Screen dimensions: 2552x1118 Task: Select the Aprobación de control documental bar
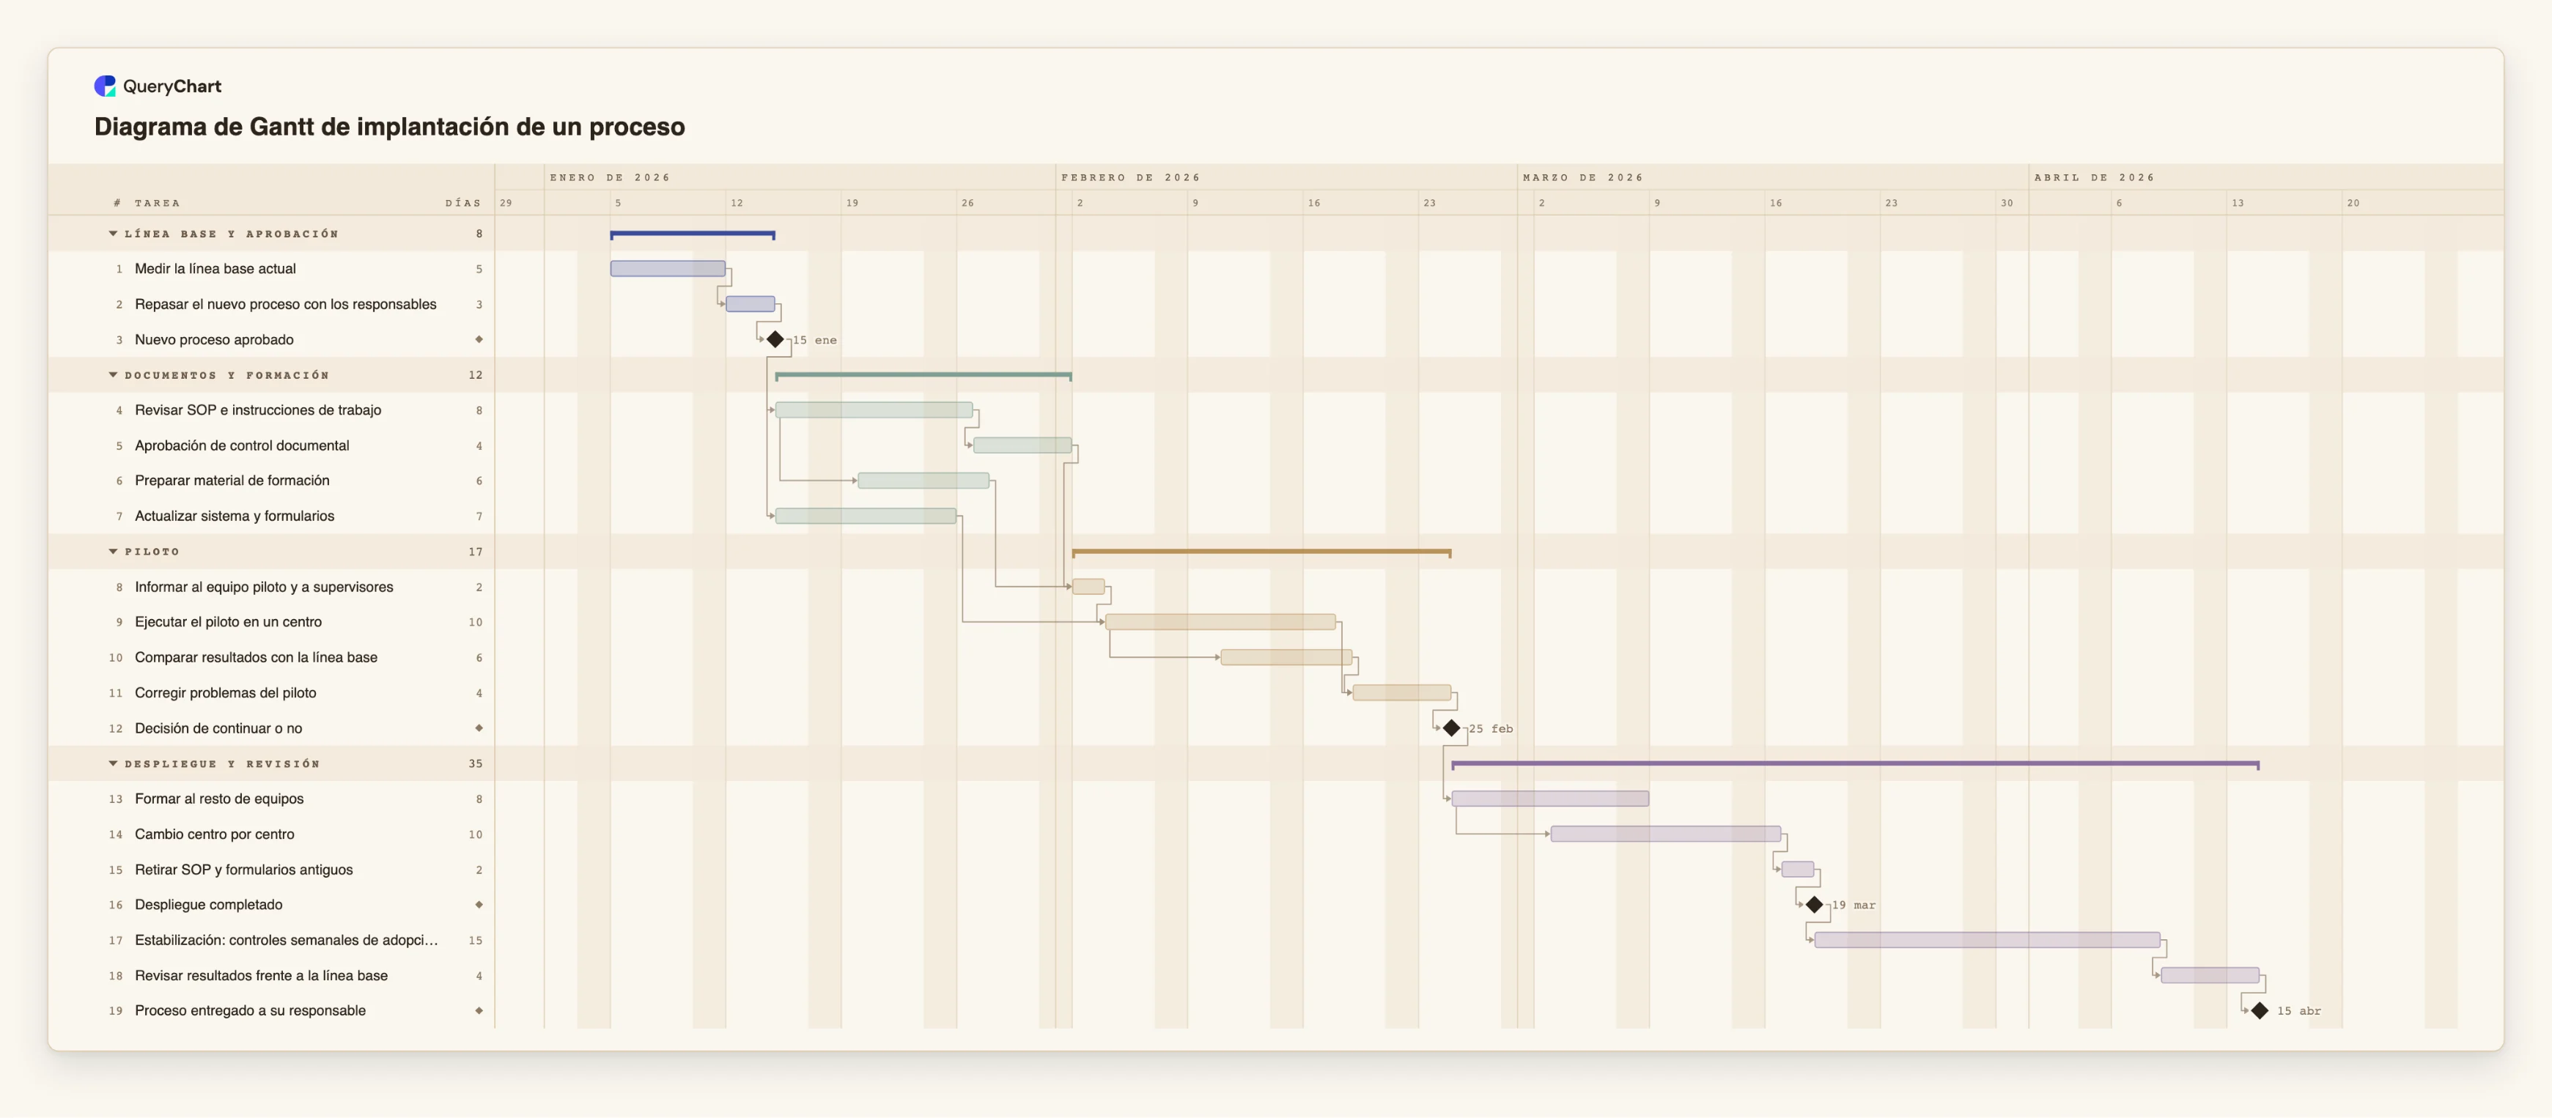click(1022, 445)
